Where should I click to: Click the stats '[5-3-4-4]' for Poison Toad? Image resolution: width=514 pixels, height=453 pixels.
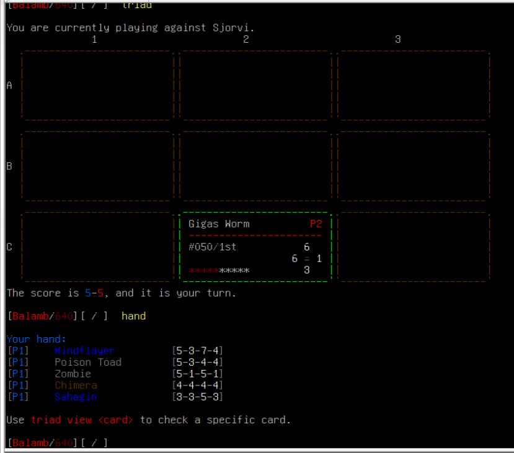198,363
